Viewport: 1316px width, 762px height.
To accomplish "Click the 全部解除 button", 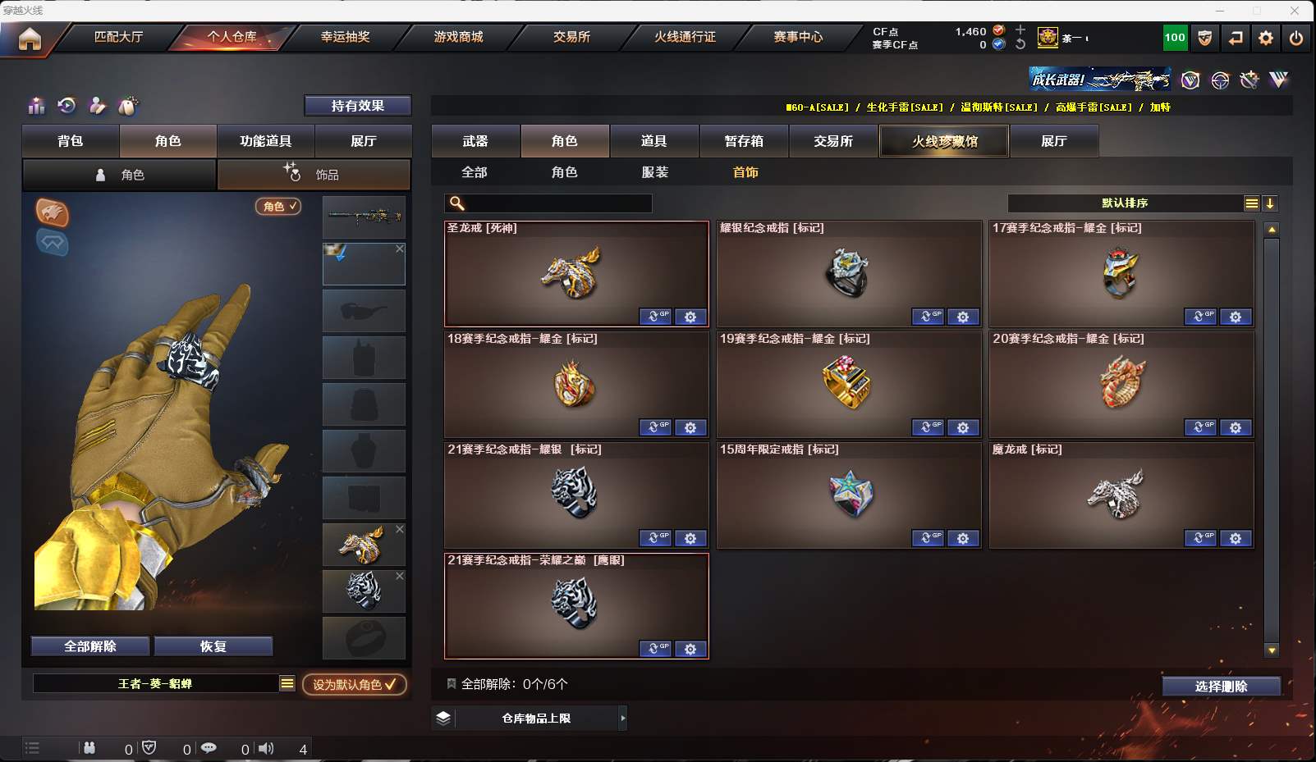I will pos(90,646).
